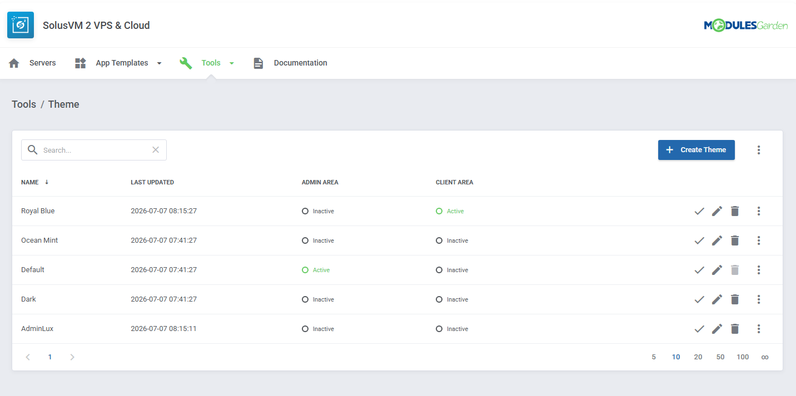This screenshot has width=796, height=396.
Task: Delete the AdminLux theme
Action: (x=735, y=329)
